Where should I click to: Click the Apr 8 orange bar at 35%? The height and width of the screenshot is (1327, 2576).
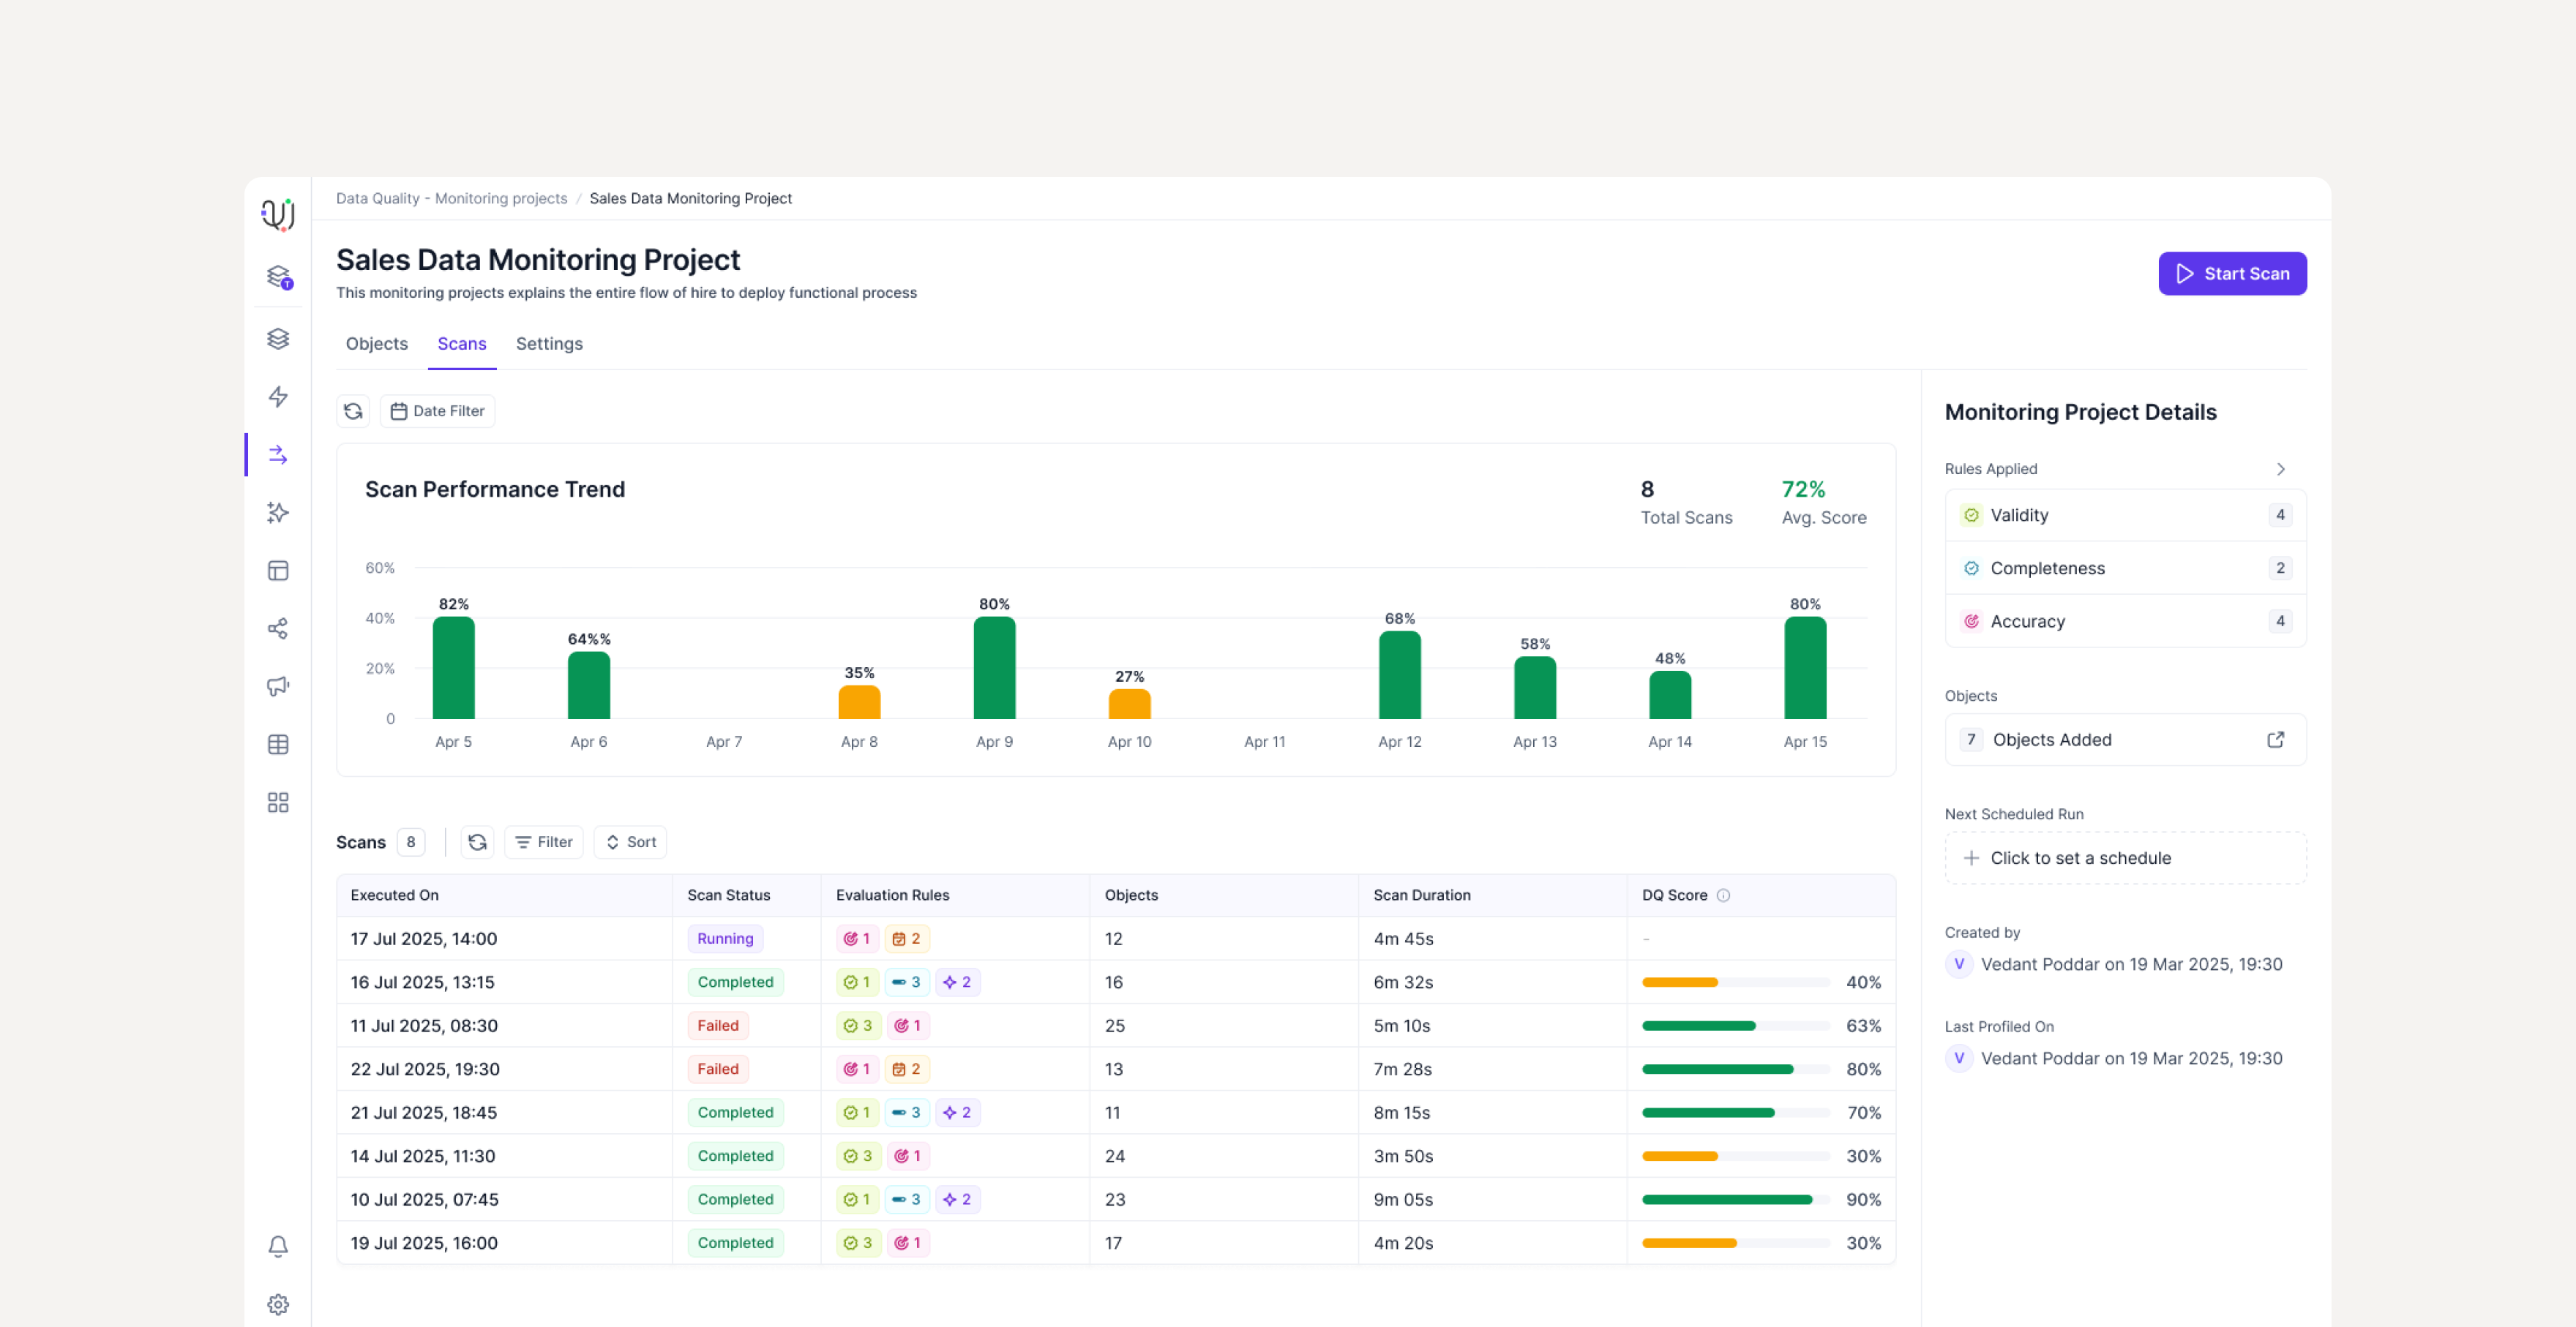pyautogui.click(x=859, y=702)
